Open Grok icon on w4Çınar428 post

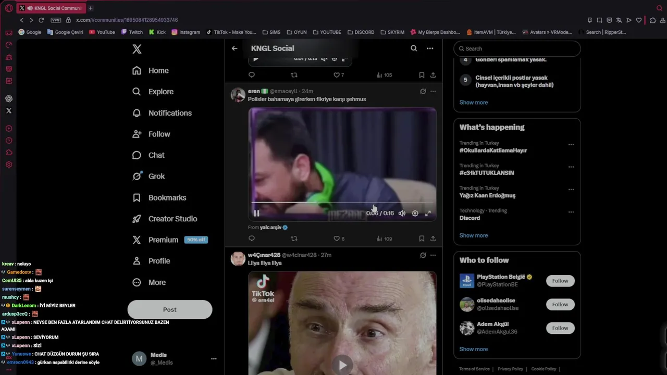(423, 255)
